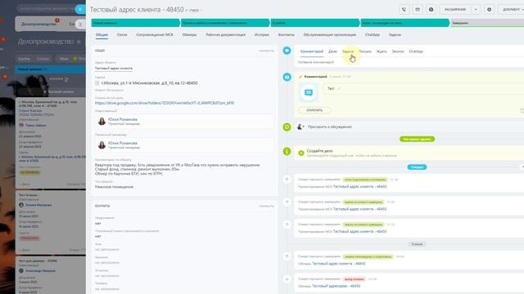
Task: Click the green planned-activities pill in timeline
Action: point(417,139)
